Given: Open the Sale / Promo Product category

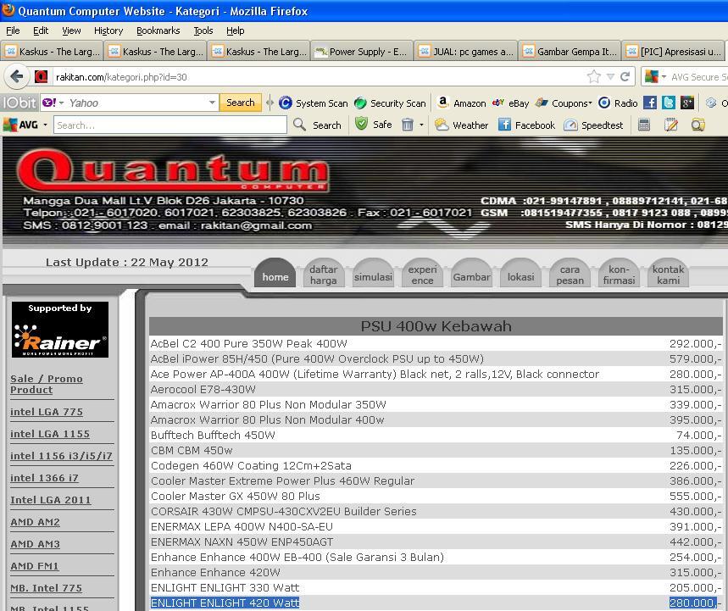Looking at the screenshot, I should [47, 385].
